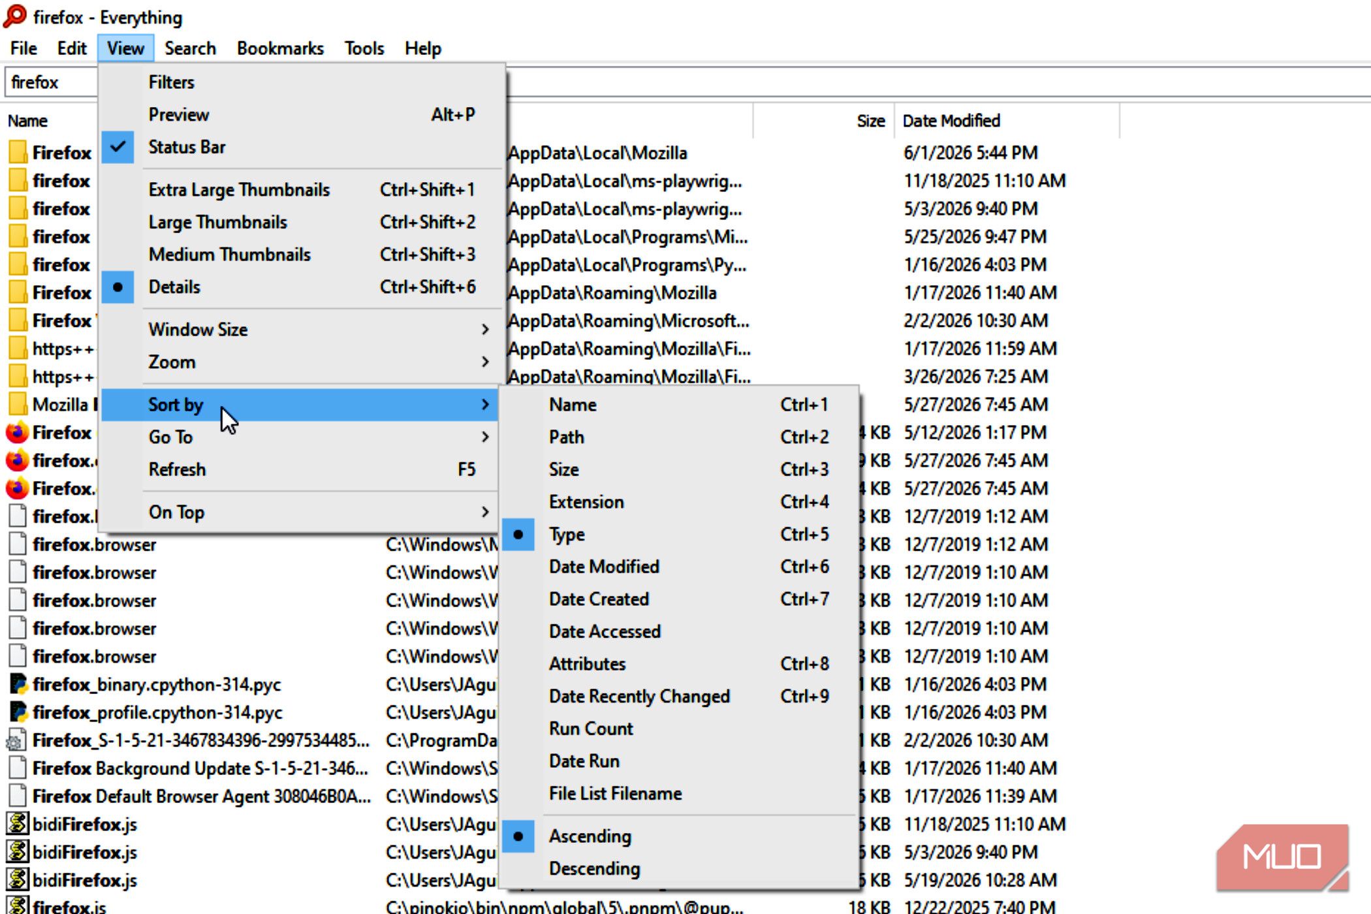The width and height of the screenshot is (1371, 914).
Task: Click Refresh in View menu
Action: tap(302, 469)
